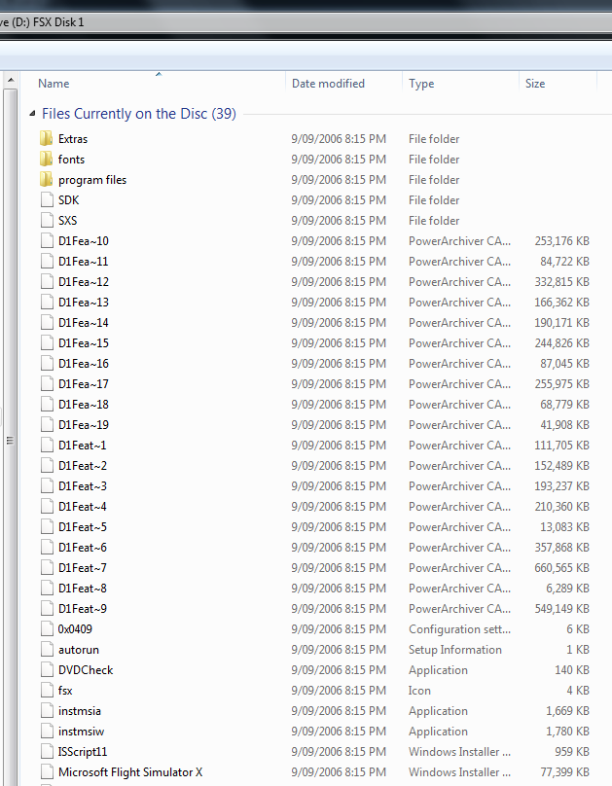Click the D1Fea~19 file icon
Image resolution: width=612 pixels, height=786 pixels.
(47, 424)
